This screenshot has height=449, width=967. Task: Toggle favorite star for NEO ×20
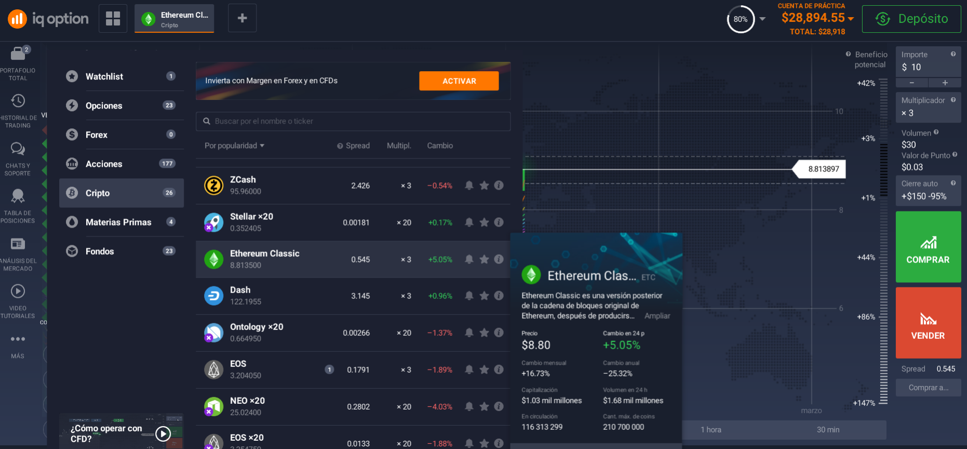point(484,406)
